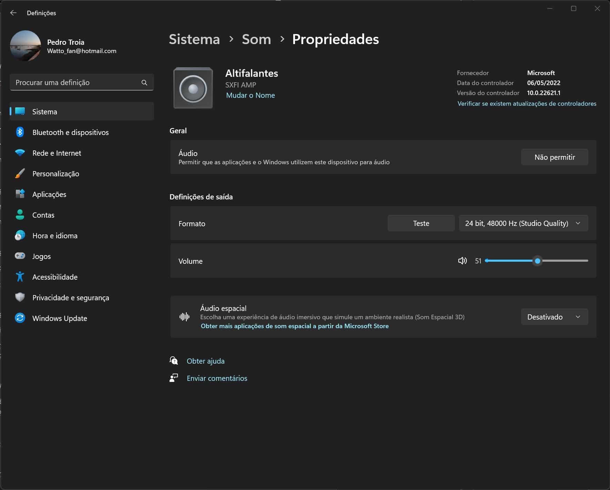Image resolution: width=610 pixels, height=490 pixels.
Task: Focus the Procurar uma definição search field
Action: click(x=76, y=83)
